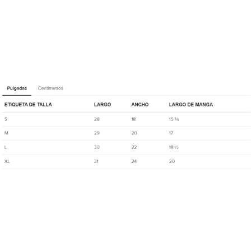
Task: Switch to the Centímetros tab
Action: pyautogui.click(x=50, y=88)
